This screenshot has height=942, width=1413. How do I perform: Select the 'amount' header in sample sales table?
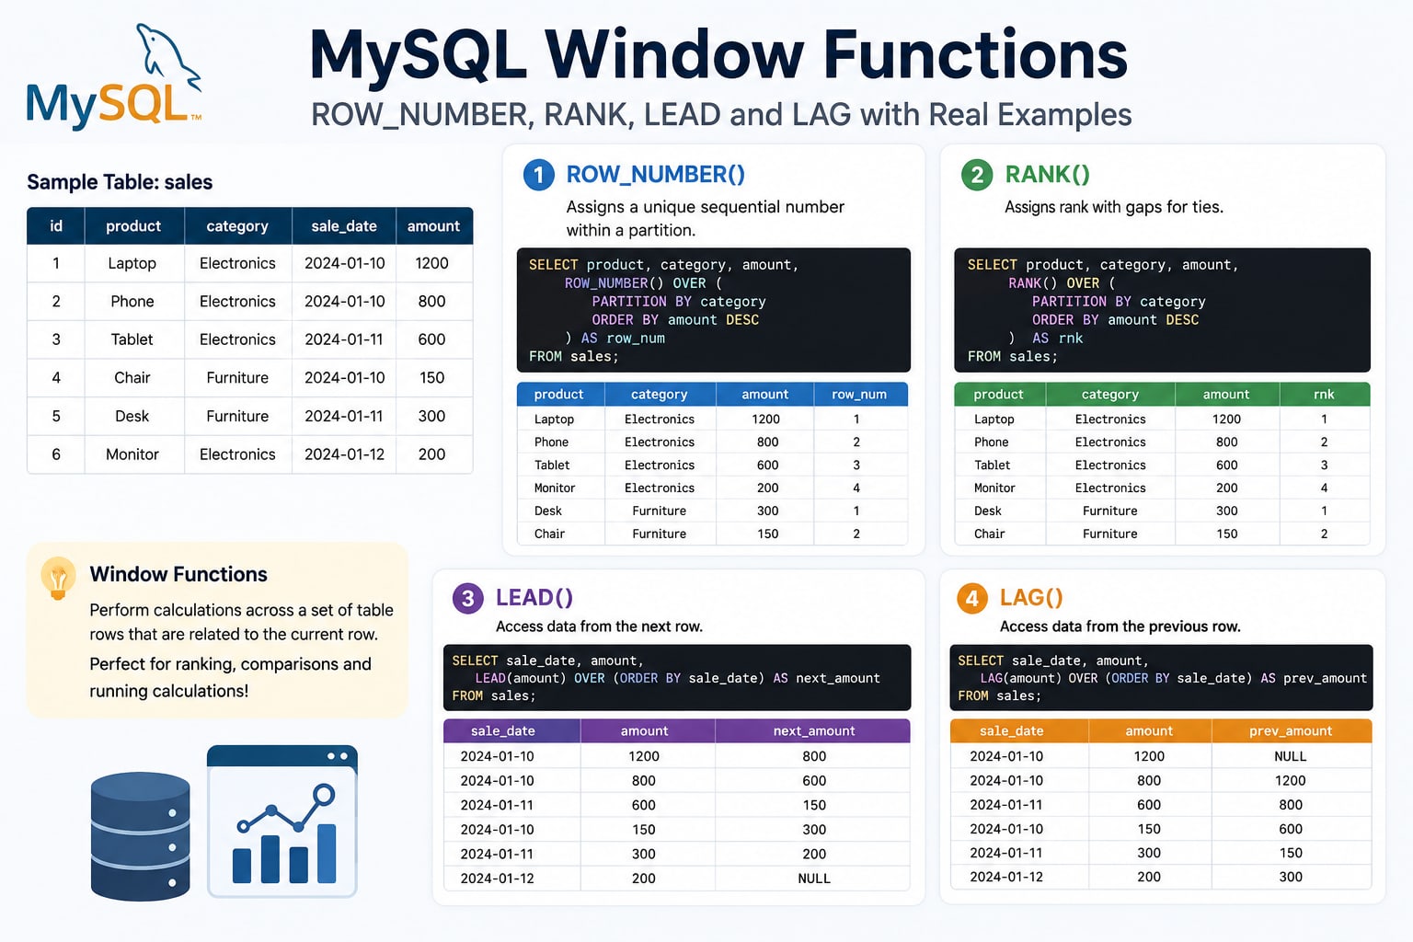tap(433, 226)
